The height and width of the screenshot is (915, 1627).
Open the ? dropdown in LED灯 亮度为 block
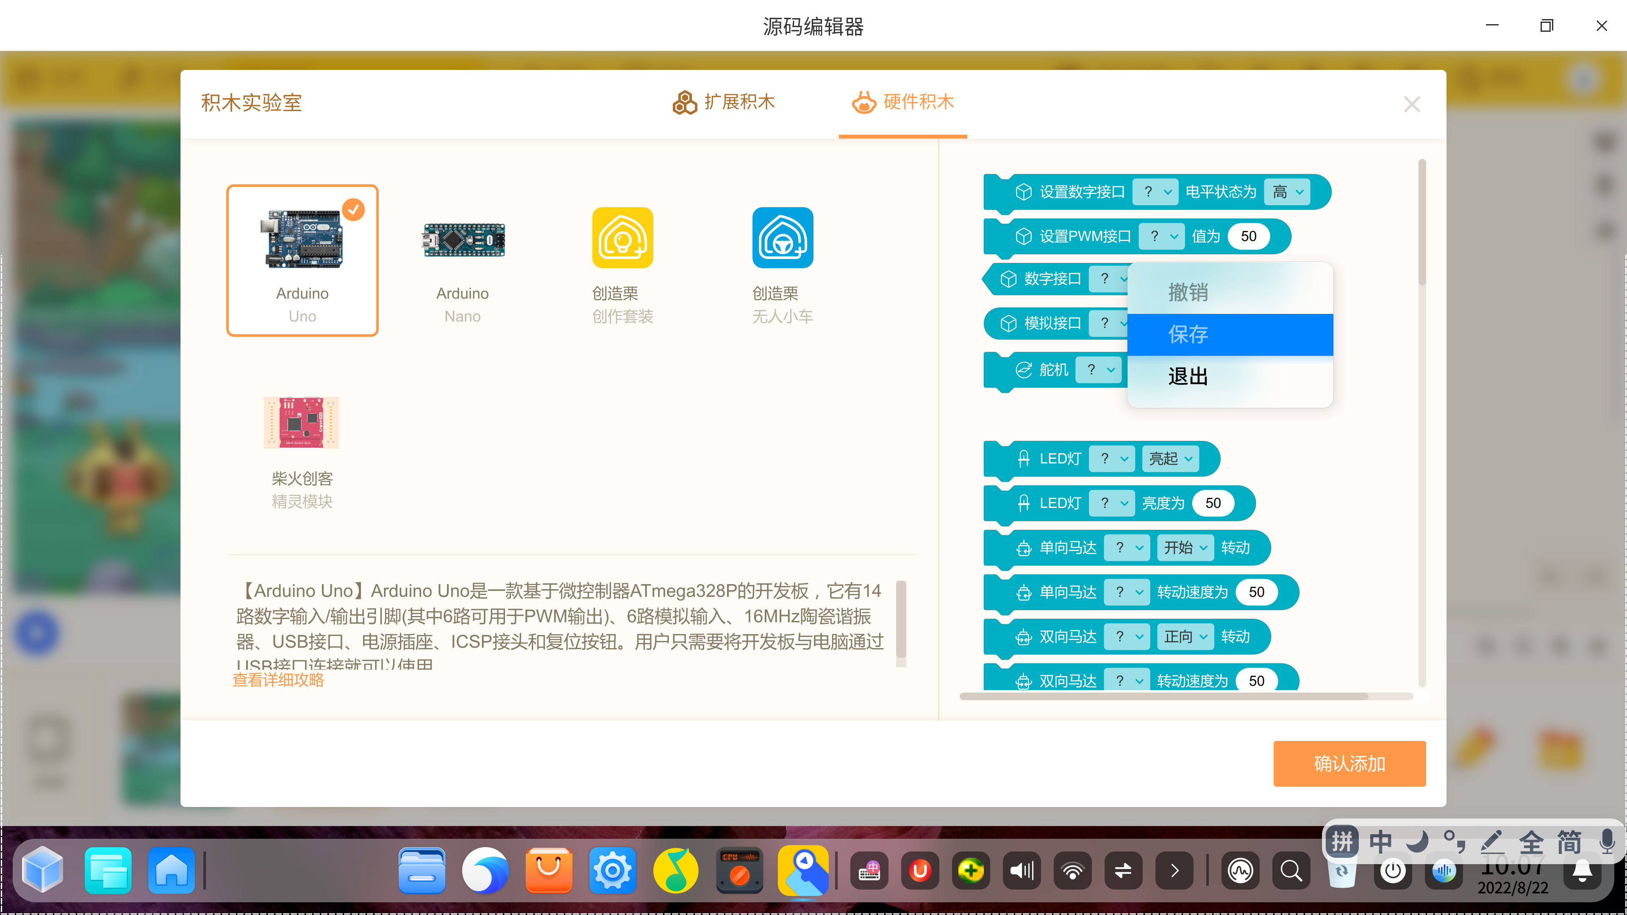1112,503
